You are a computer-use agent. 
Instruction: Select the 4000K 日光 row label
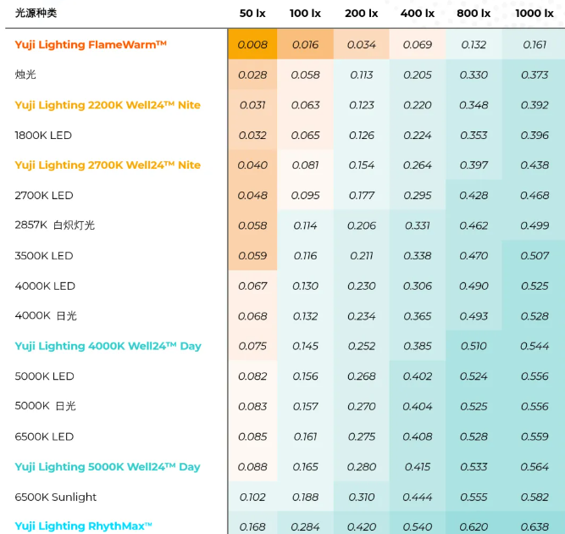click(x=46, y=316)
